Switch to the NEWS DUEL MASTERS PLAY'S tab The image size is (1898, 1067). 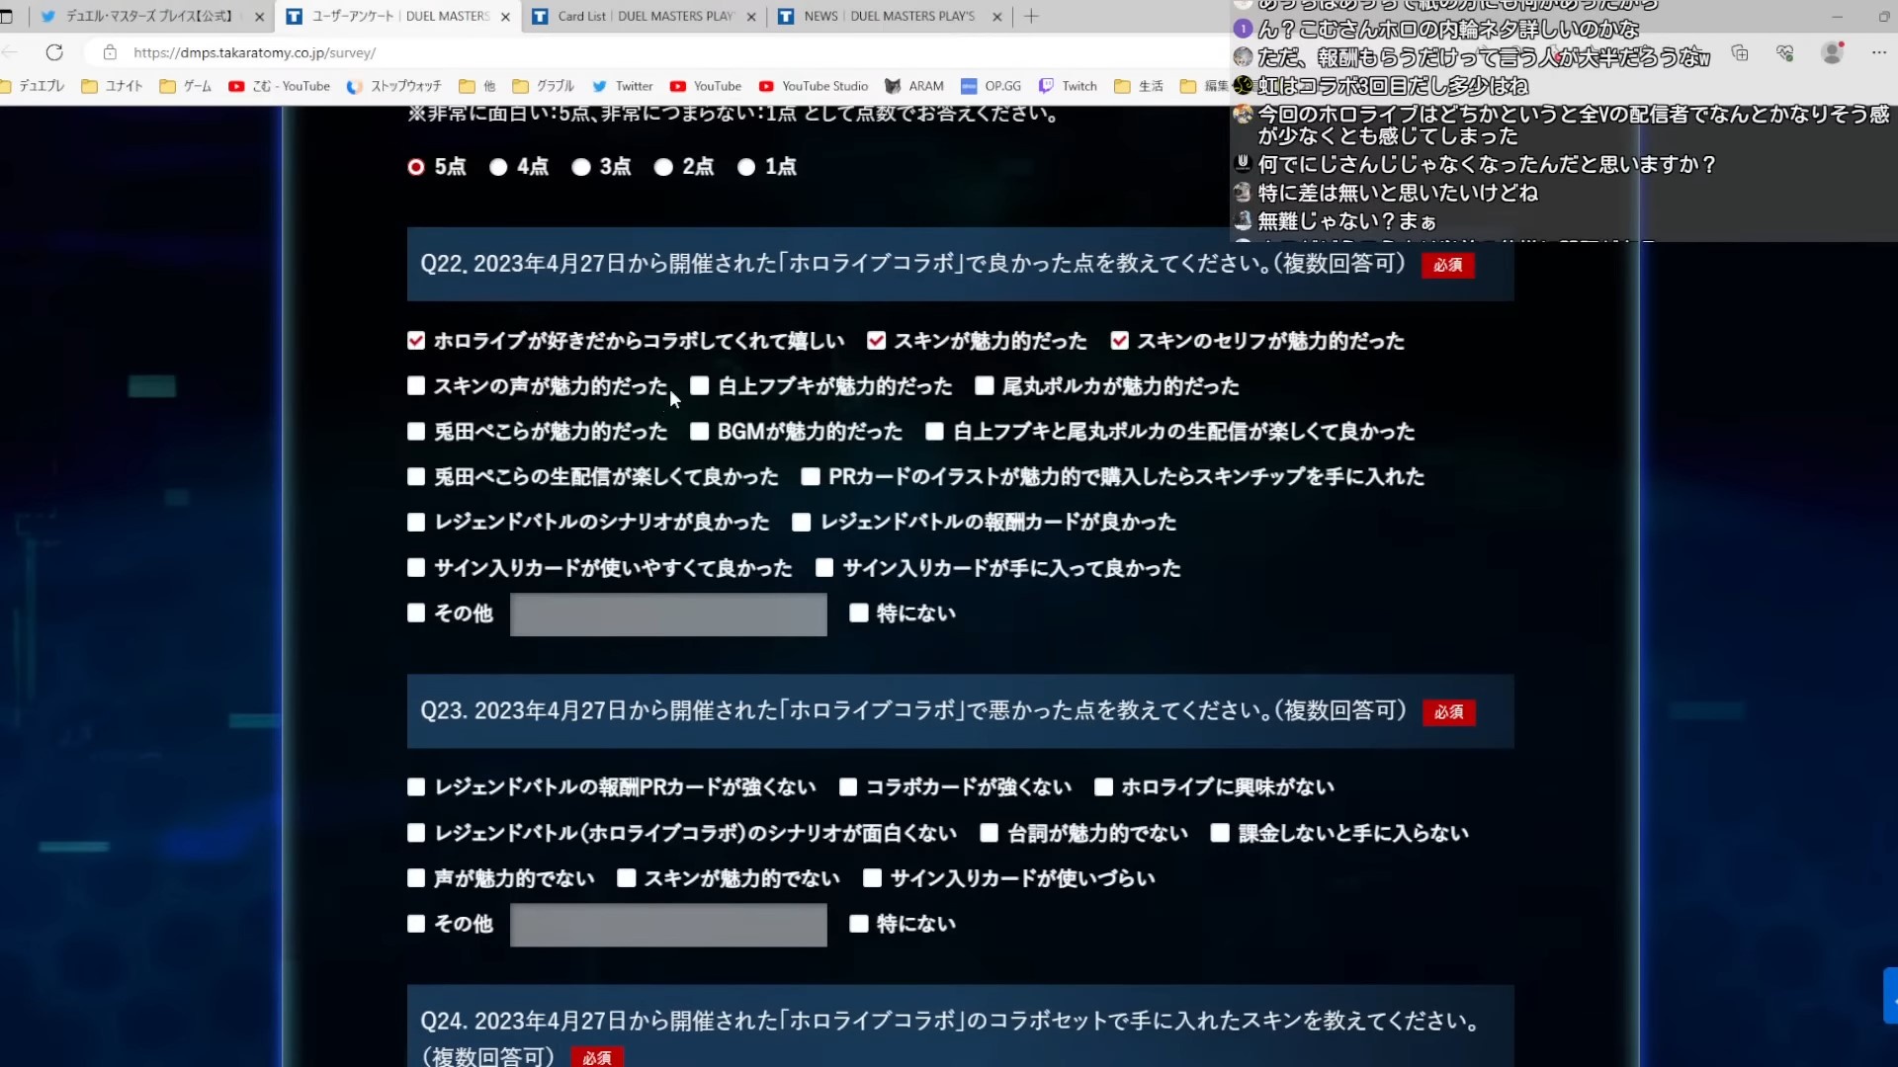[890, 16]
